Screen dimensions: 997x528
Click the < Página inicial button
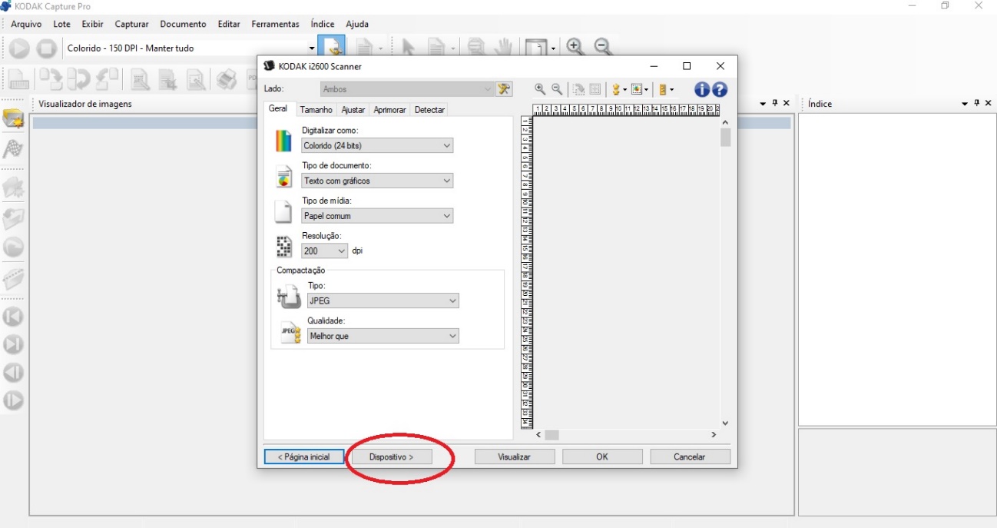[304, 457]
